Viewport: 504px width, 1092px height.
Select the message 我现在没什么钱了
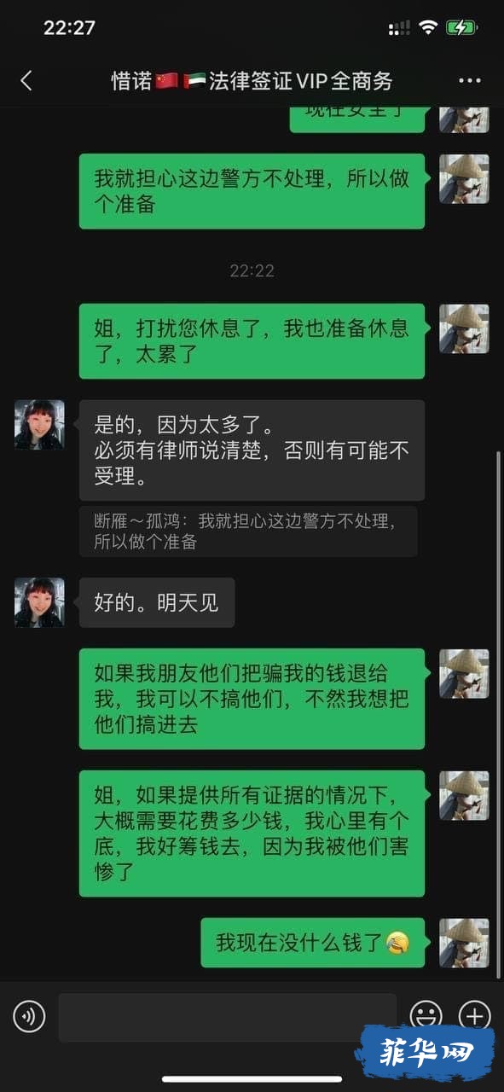[313, 943]
